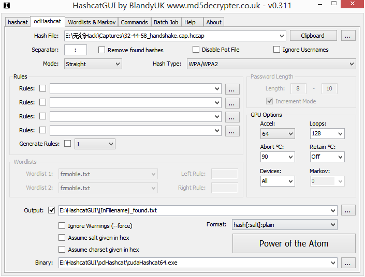This screenshot has height=277, width=365.
Task: Click the browse button next to Hash File
Action: tap(348, 36)
